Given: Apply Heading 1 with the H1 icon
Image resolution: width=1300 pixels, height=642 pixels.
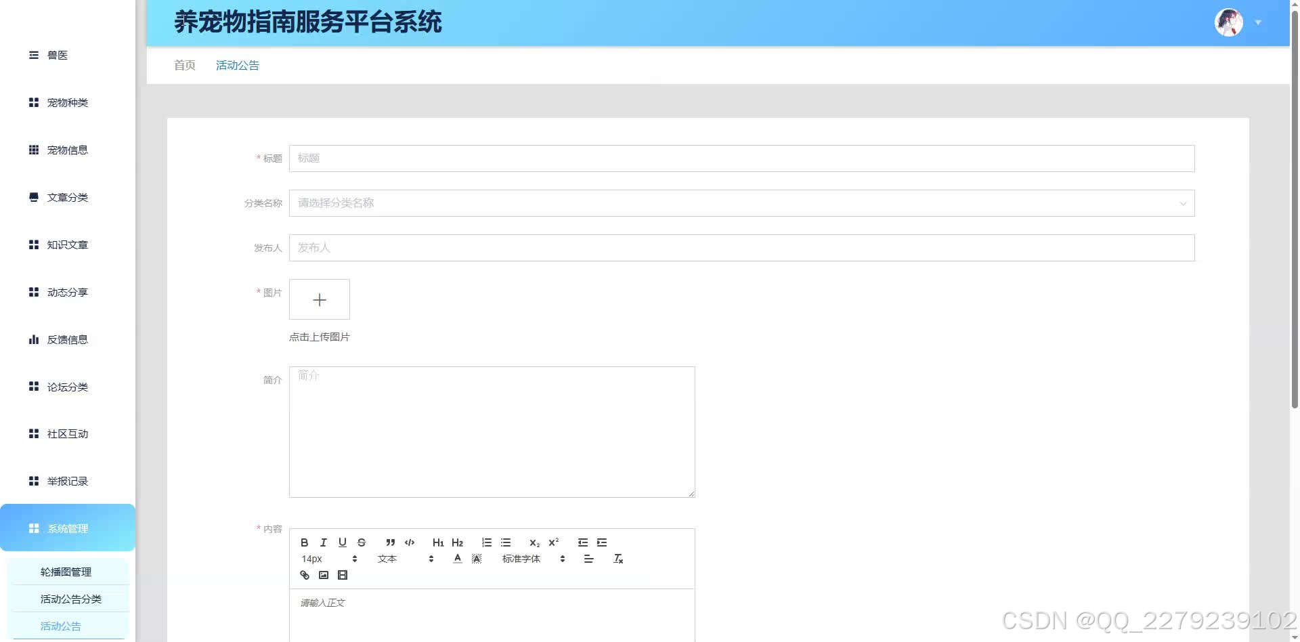Looking at the screenshot, I should 438,542.
